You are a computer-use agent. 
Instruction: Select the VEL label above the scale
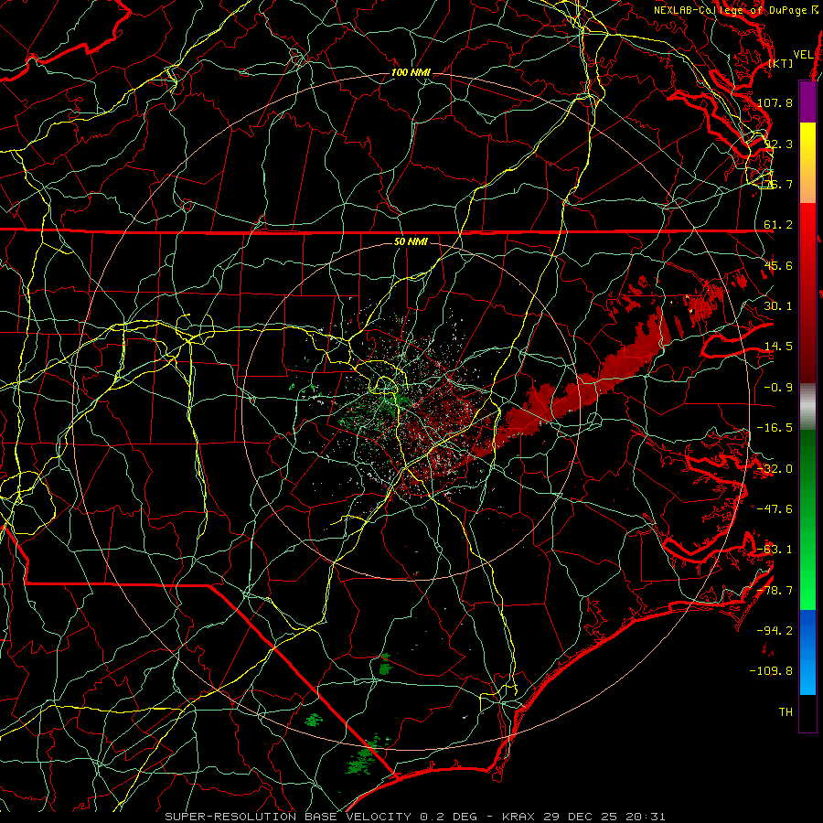pos(804,54)
